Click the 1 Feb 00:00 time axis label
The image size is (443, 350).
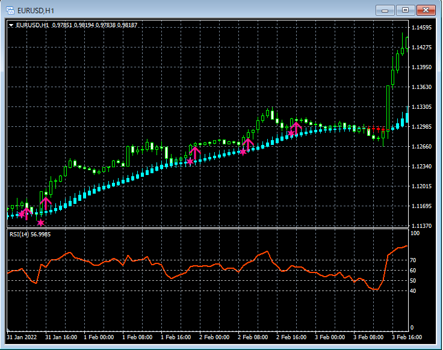(x=99, y=337)
